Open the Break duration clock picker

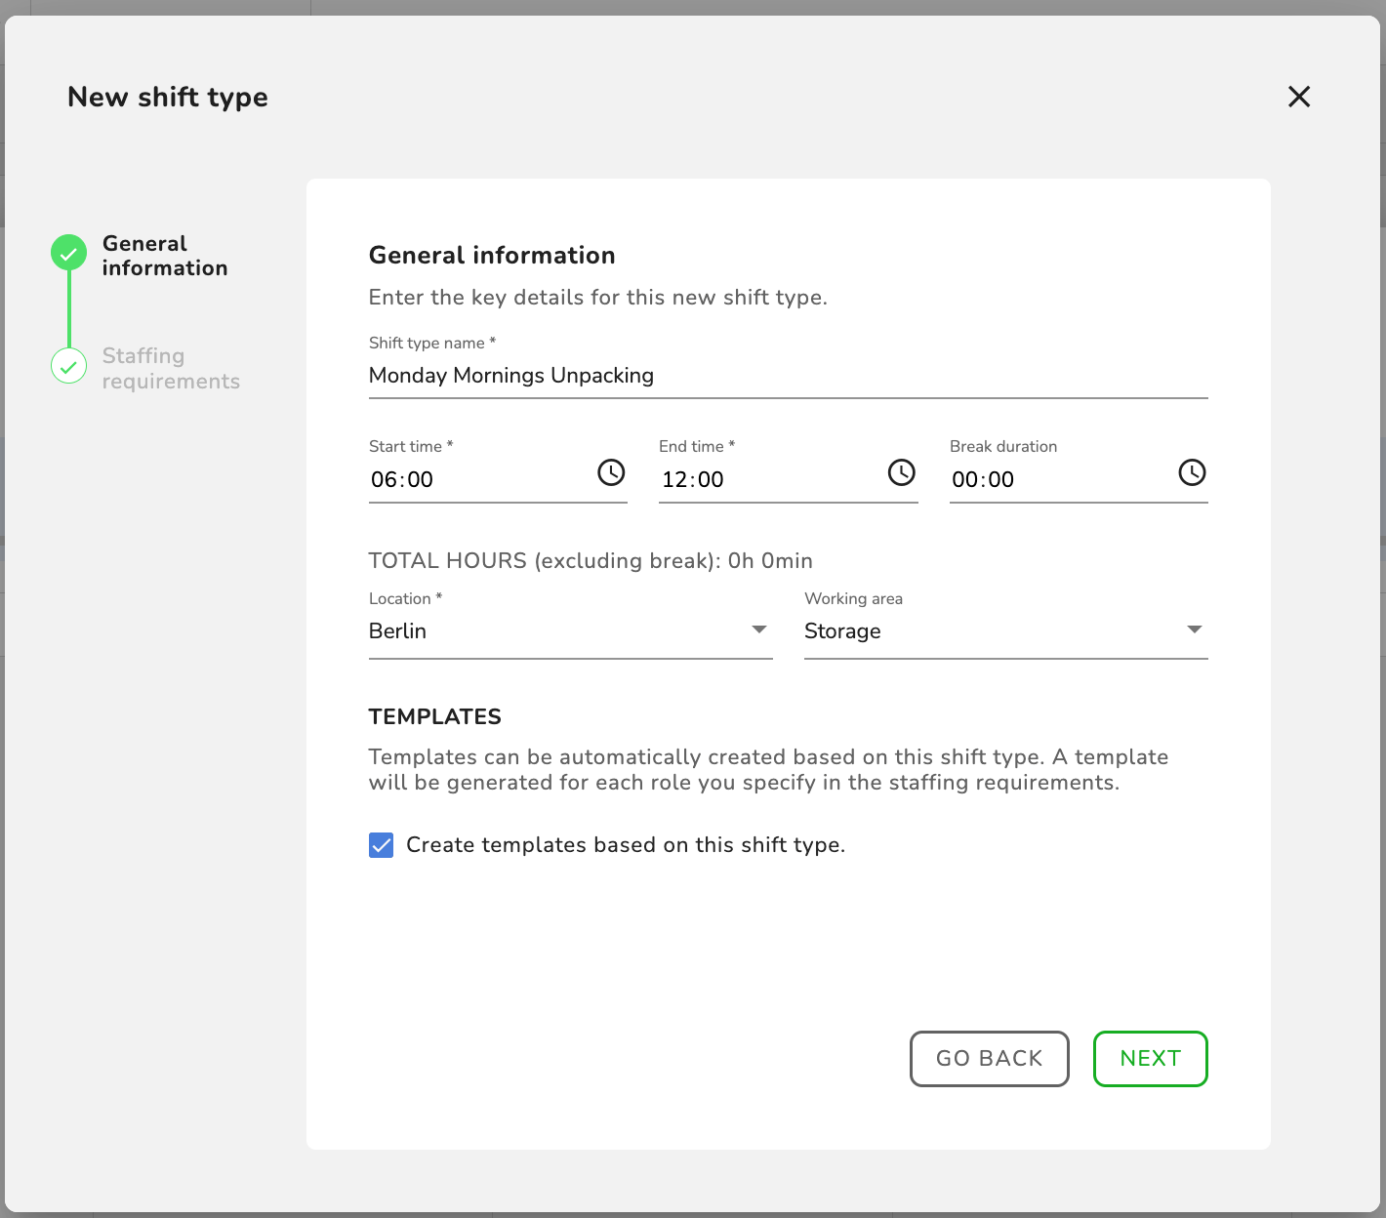[1192, 473]
